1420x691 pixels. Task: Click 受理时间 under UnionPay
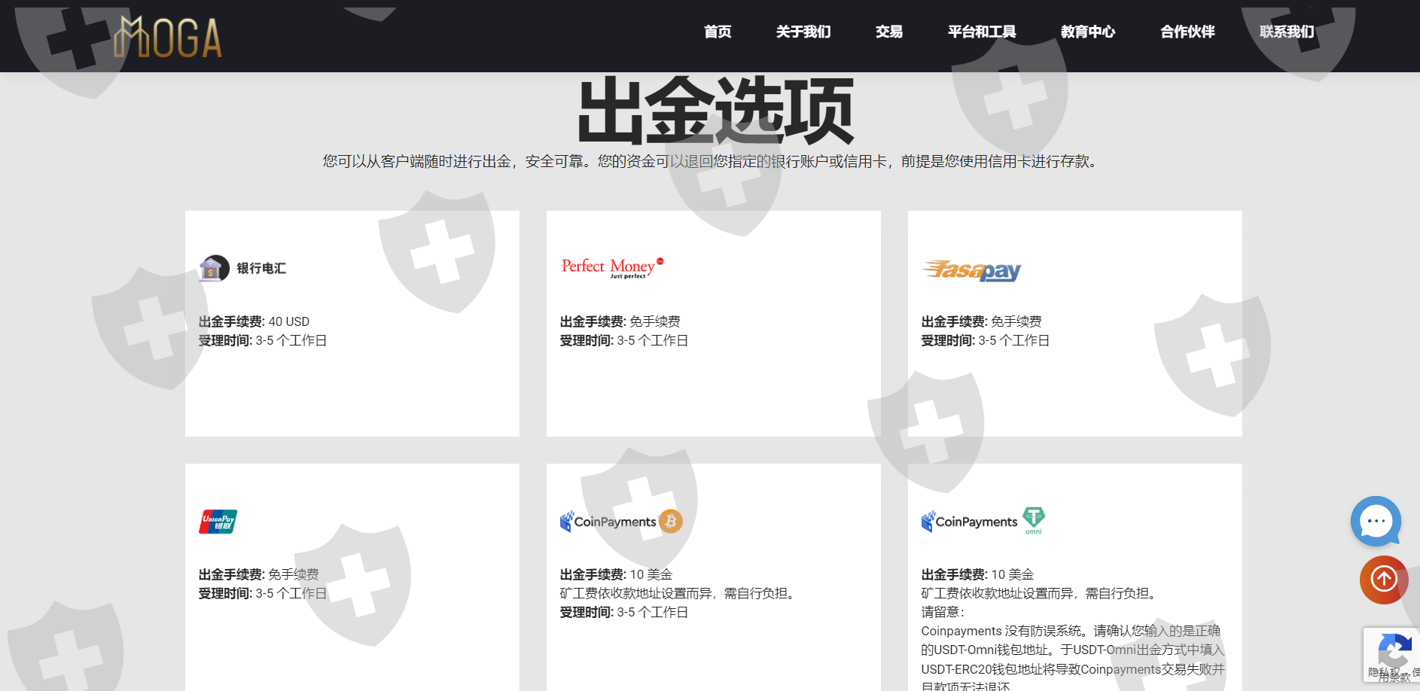tap(263, 593)
